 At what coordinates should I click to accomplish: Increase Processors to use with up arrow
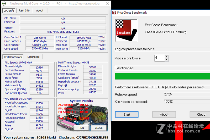click(166, 57)
